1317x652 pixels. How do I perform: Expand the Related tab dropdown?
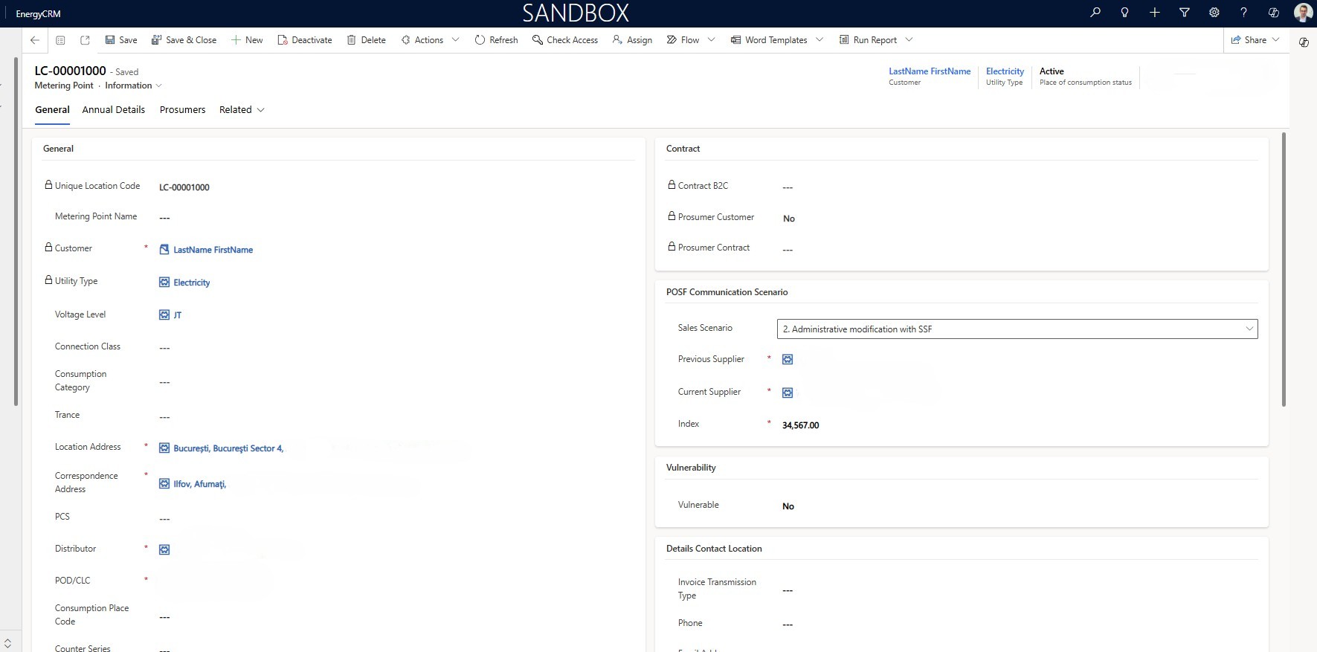[242, 110]
